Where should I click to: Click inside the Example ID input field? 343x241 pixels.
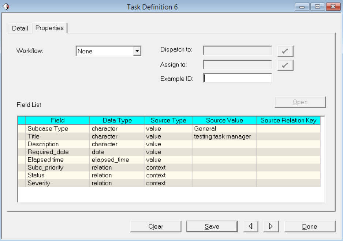click(x=238, y=78)
